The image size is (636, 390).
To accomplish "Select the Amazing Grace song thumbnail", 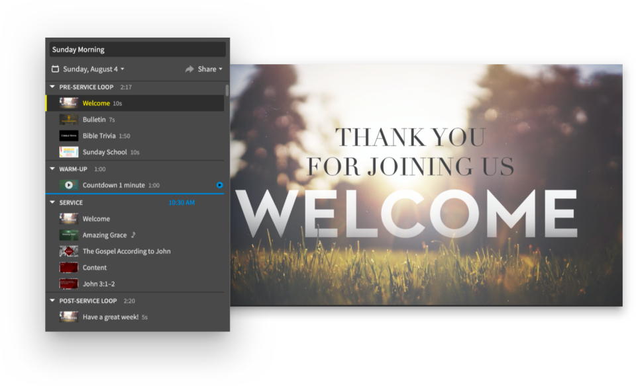I will tap(68, 235).
